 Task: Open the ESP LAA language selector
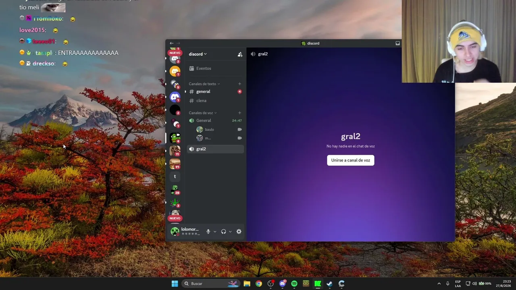[458, 284]
